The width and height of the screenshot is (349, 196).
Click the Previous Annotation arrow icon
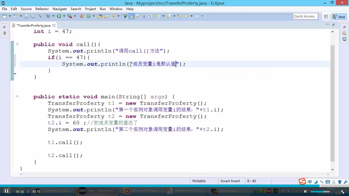pos(169,16)
